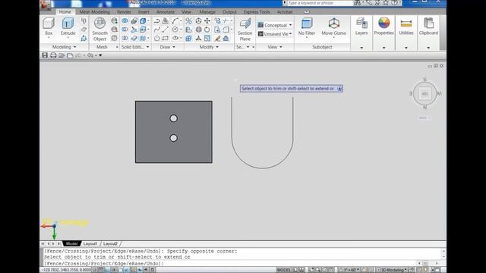
Task: Click the Trim tool in Modify
Action: 226,20
